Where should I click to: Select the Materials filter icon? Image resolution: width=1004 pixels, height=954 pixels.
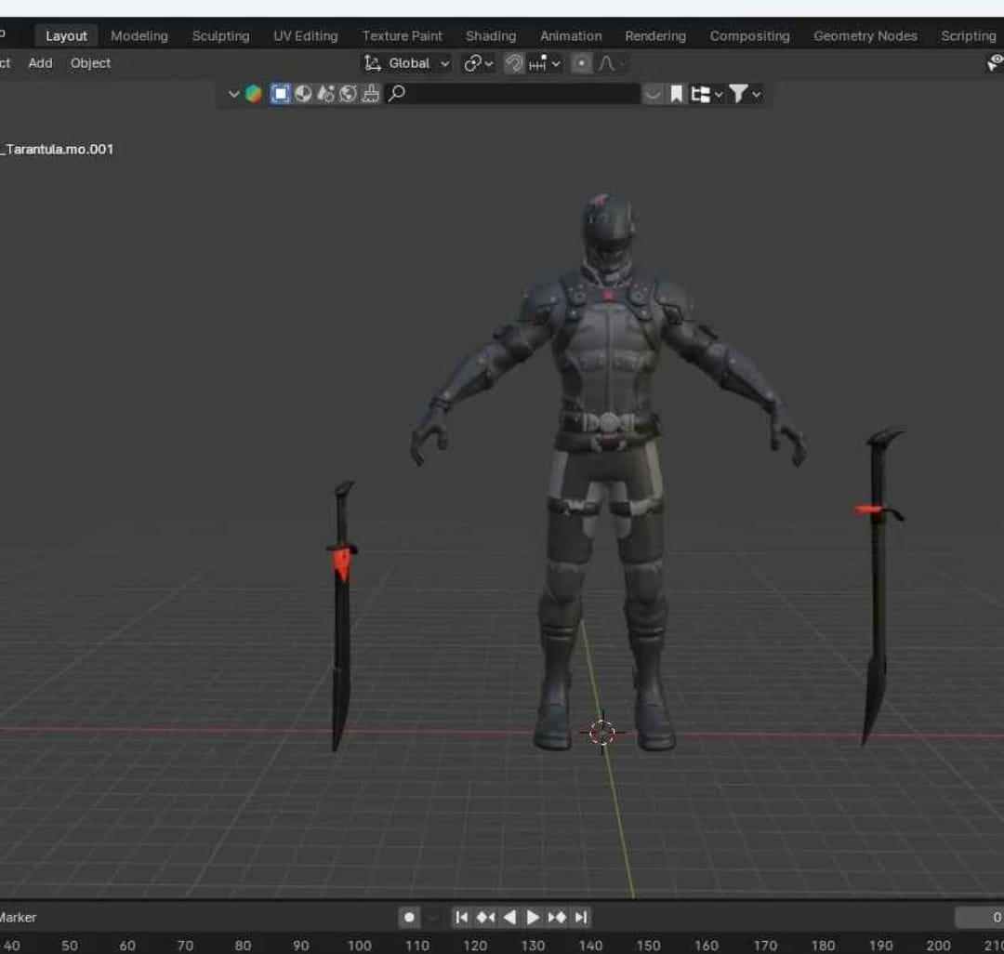pos(303,94)
